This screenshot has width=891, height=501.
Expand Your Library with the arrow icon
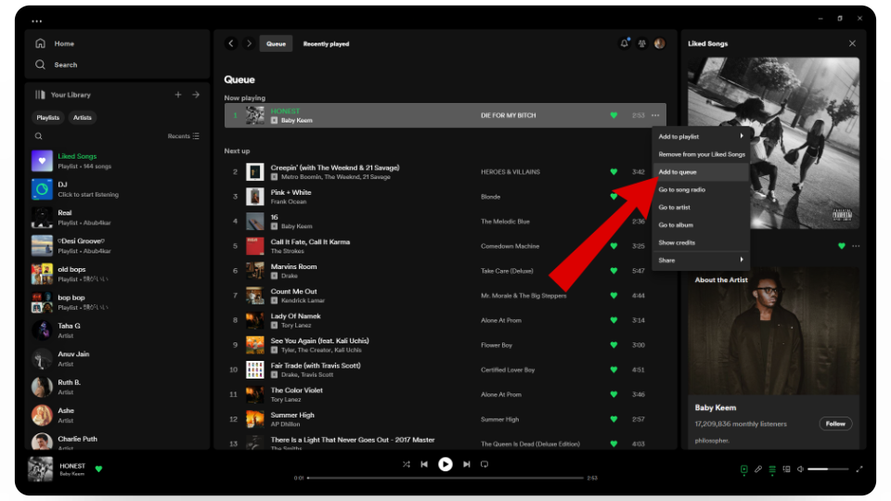click(x=196, y=95)
